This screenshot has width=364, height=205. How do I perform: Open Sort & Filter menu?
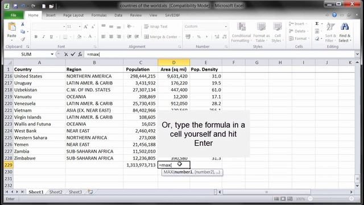click(x=330, y=32)
